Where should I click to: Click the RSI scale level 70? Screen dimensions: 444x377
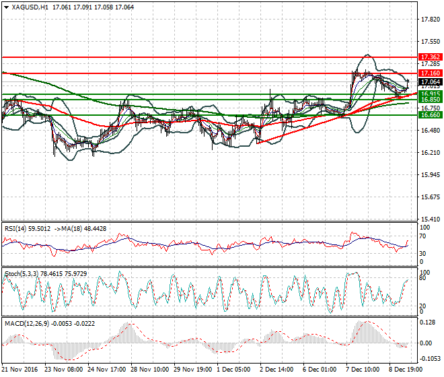click(422, 236)
